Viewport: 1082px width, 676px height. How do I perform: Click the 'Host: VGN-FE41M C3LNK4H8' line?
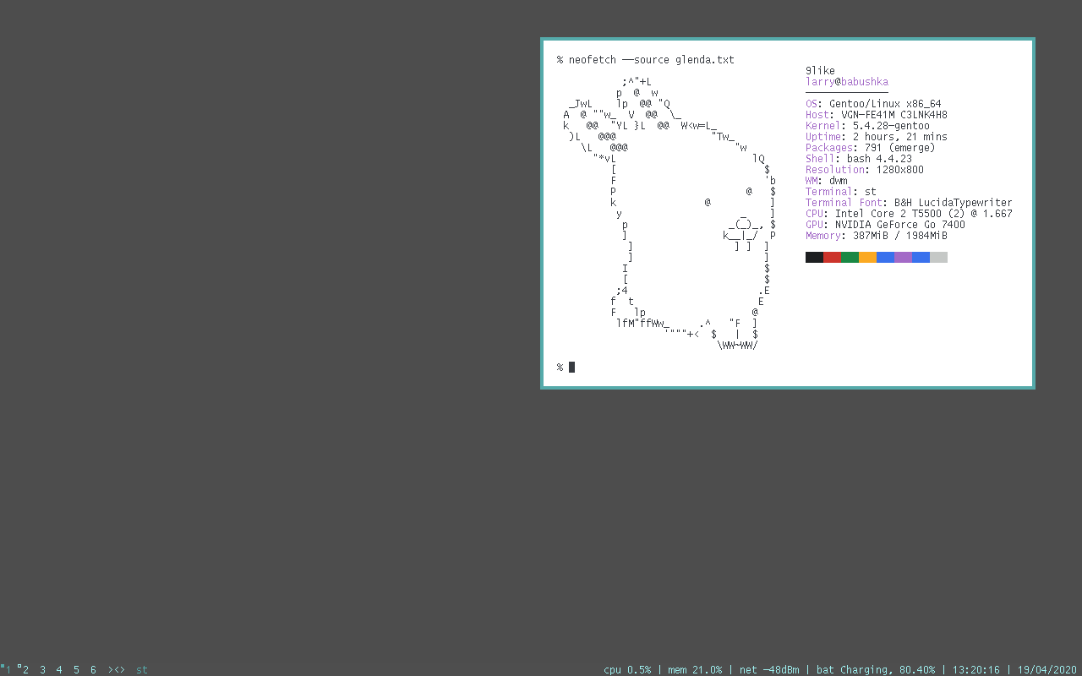point(877,115)
